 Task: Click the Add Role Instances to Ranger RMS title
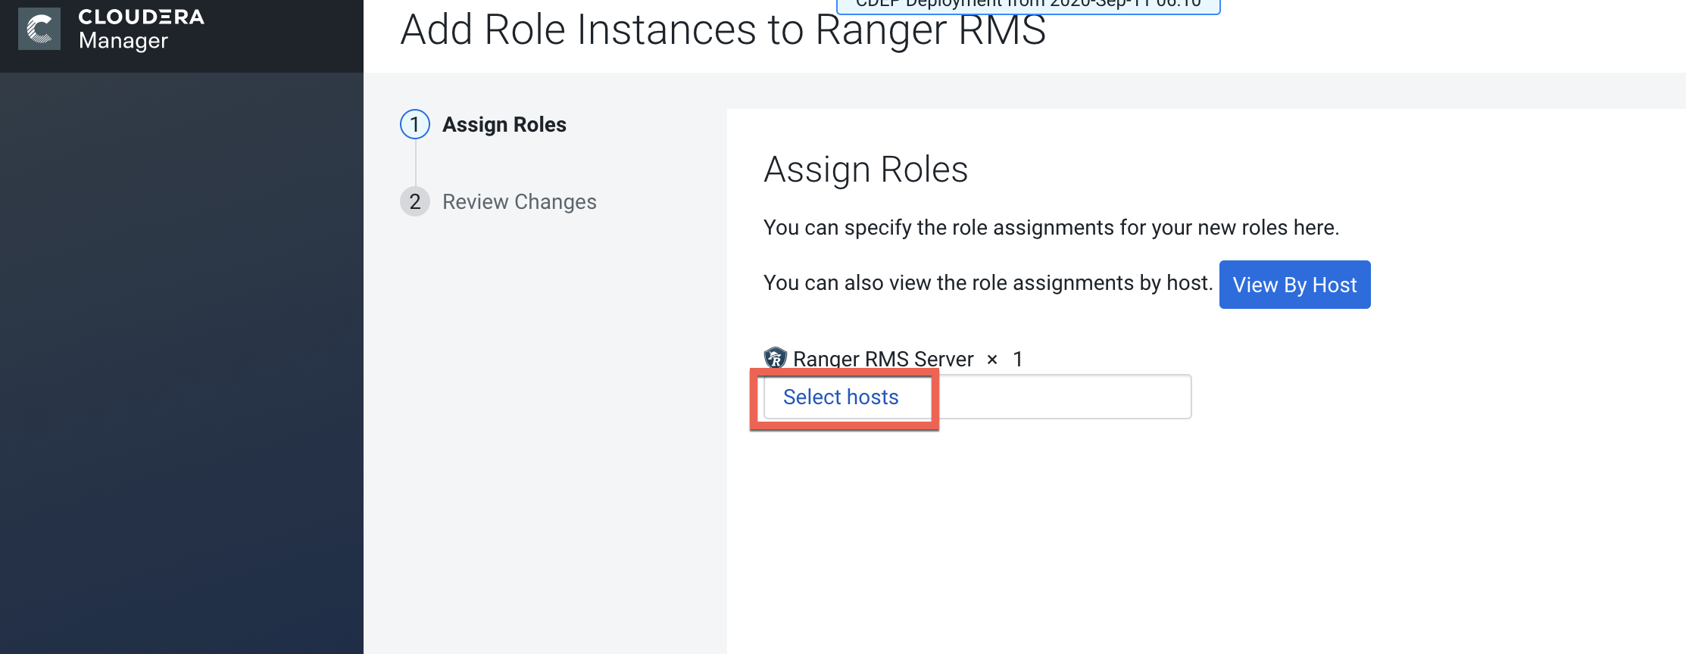click(723, 32)
